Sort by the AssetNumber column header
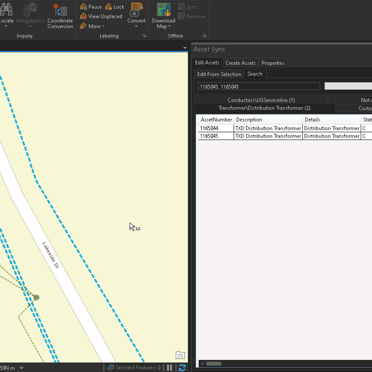This screenshot has height=372, width=372. pos(216,120)
